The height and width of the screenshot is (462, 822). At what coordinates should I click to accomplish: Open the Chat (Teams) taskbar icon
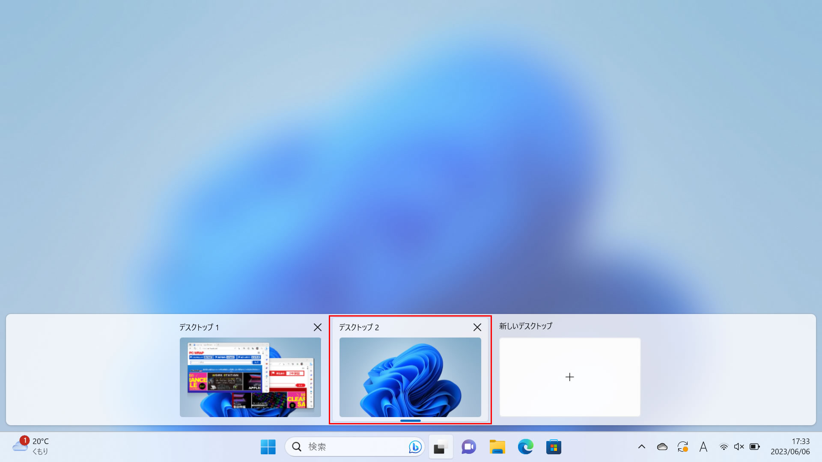click(x=469, y=447)
